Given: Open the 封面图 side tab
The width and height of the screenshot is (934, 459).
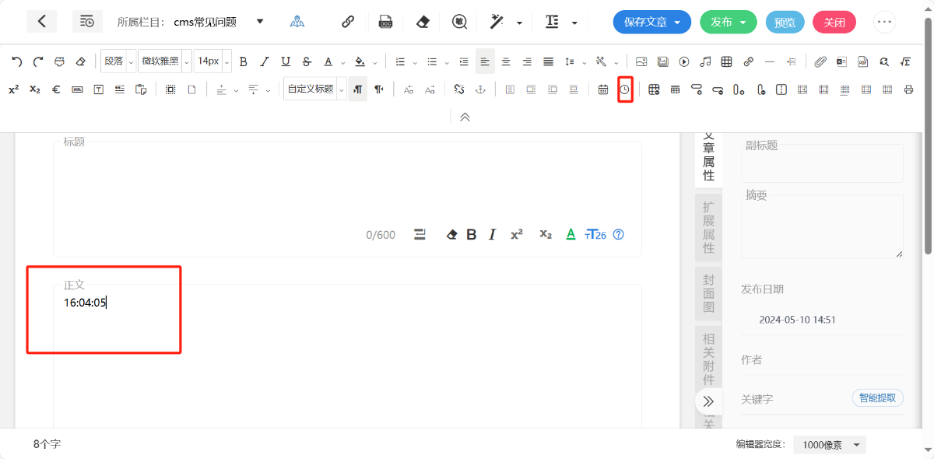Looking at the screenshot, I should pyautogui.click(x=708, y=293).
